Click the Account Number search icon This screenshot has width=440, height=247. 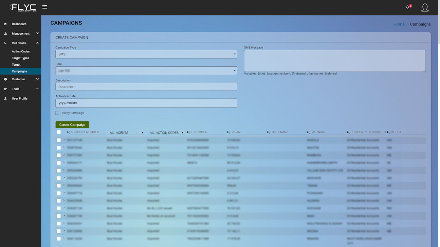pos(68,132)
